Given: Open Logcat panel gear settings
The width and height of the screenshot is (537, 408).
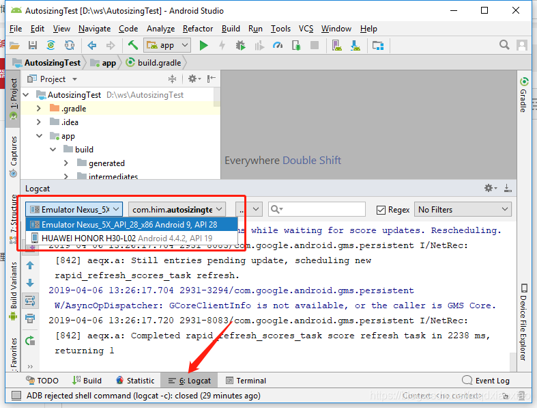Looking at the screenshot, I should point(491,188).
